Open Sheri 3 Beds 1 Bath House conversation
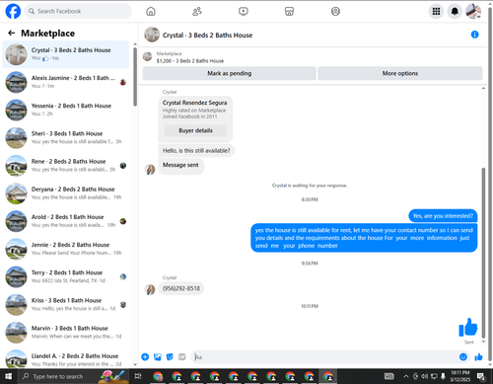493x384 pixels. pos(66,137)
